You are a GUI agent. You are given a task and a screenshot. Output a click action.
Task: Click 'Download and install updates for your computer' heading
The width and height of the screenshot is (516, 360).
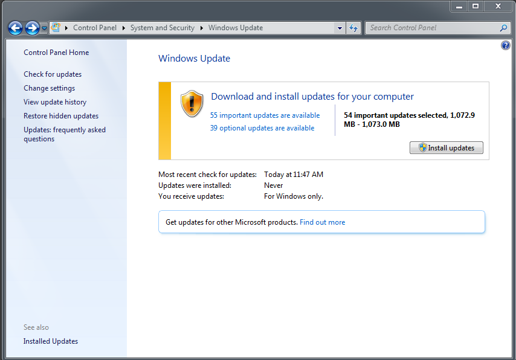312,97
